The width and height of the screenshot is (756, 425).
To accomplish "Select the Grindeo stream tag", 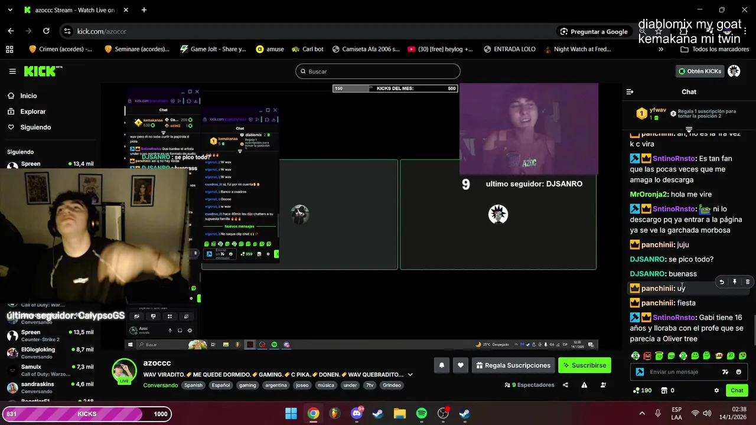I will click(392, 385).
